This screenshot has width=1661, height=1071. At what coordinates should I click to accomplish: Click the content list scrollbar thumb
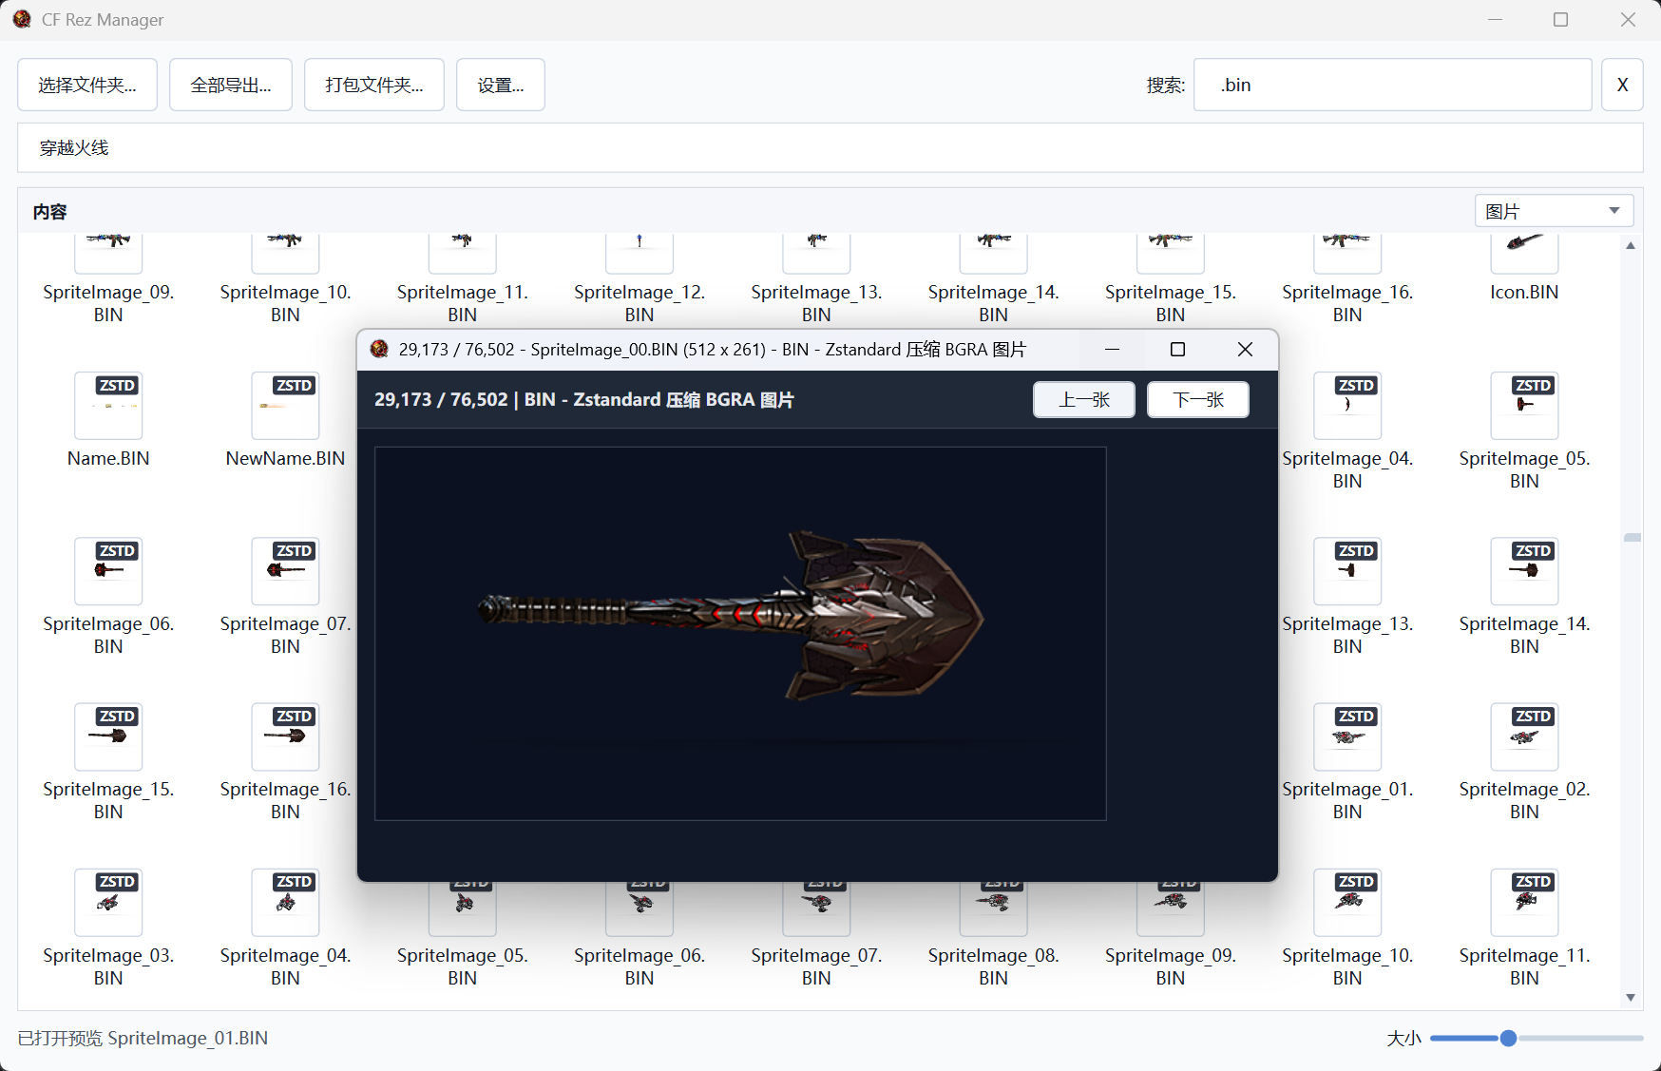tap(1632, 538)
